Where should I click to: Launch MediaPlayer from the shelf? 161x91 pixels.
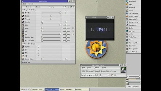(133, 37)
